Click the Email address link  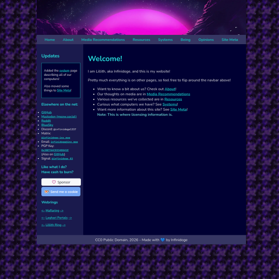64,142
